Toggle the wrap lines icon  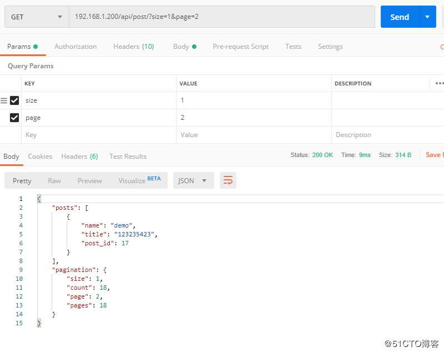[x=228, y=180]
